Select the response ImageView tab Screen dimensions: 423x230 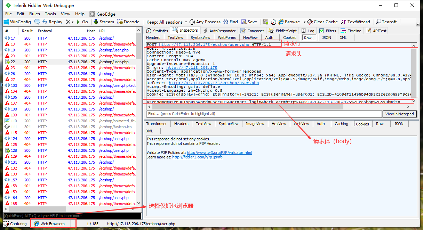coord(255,124)
